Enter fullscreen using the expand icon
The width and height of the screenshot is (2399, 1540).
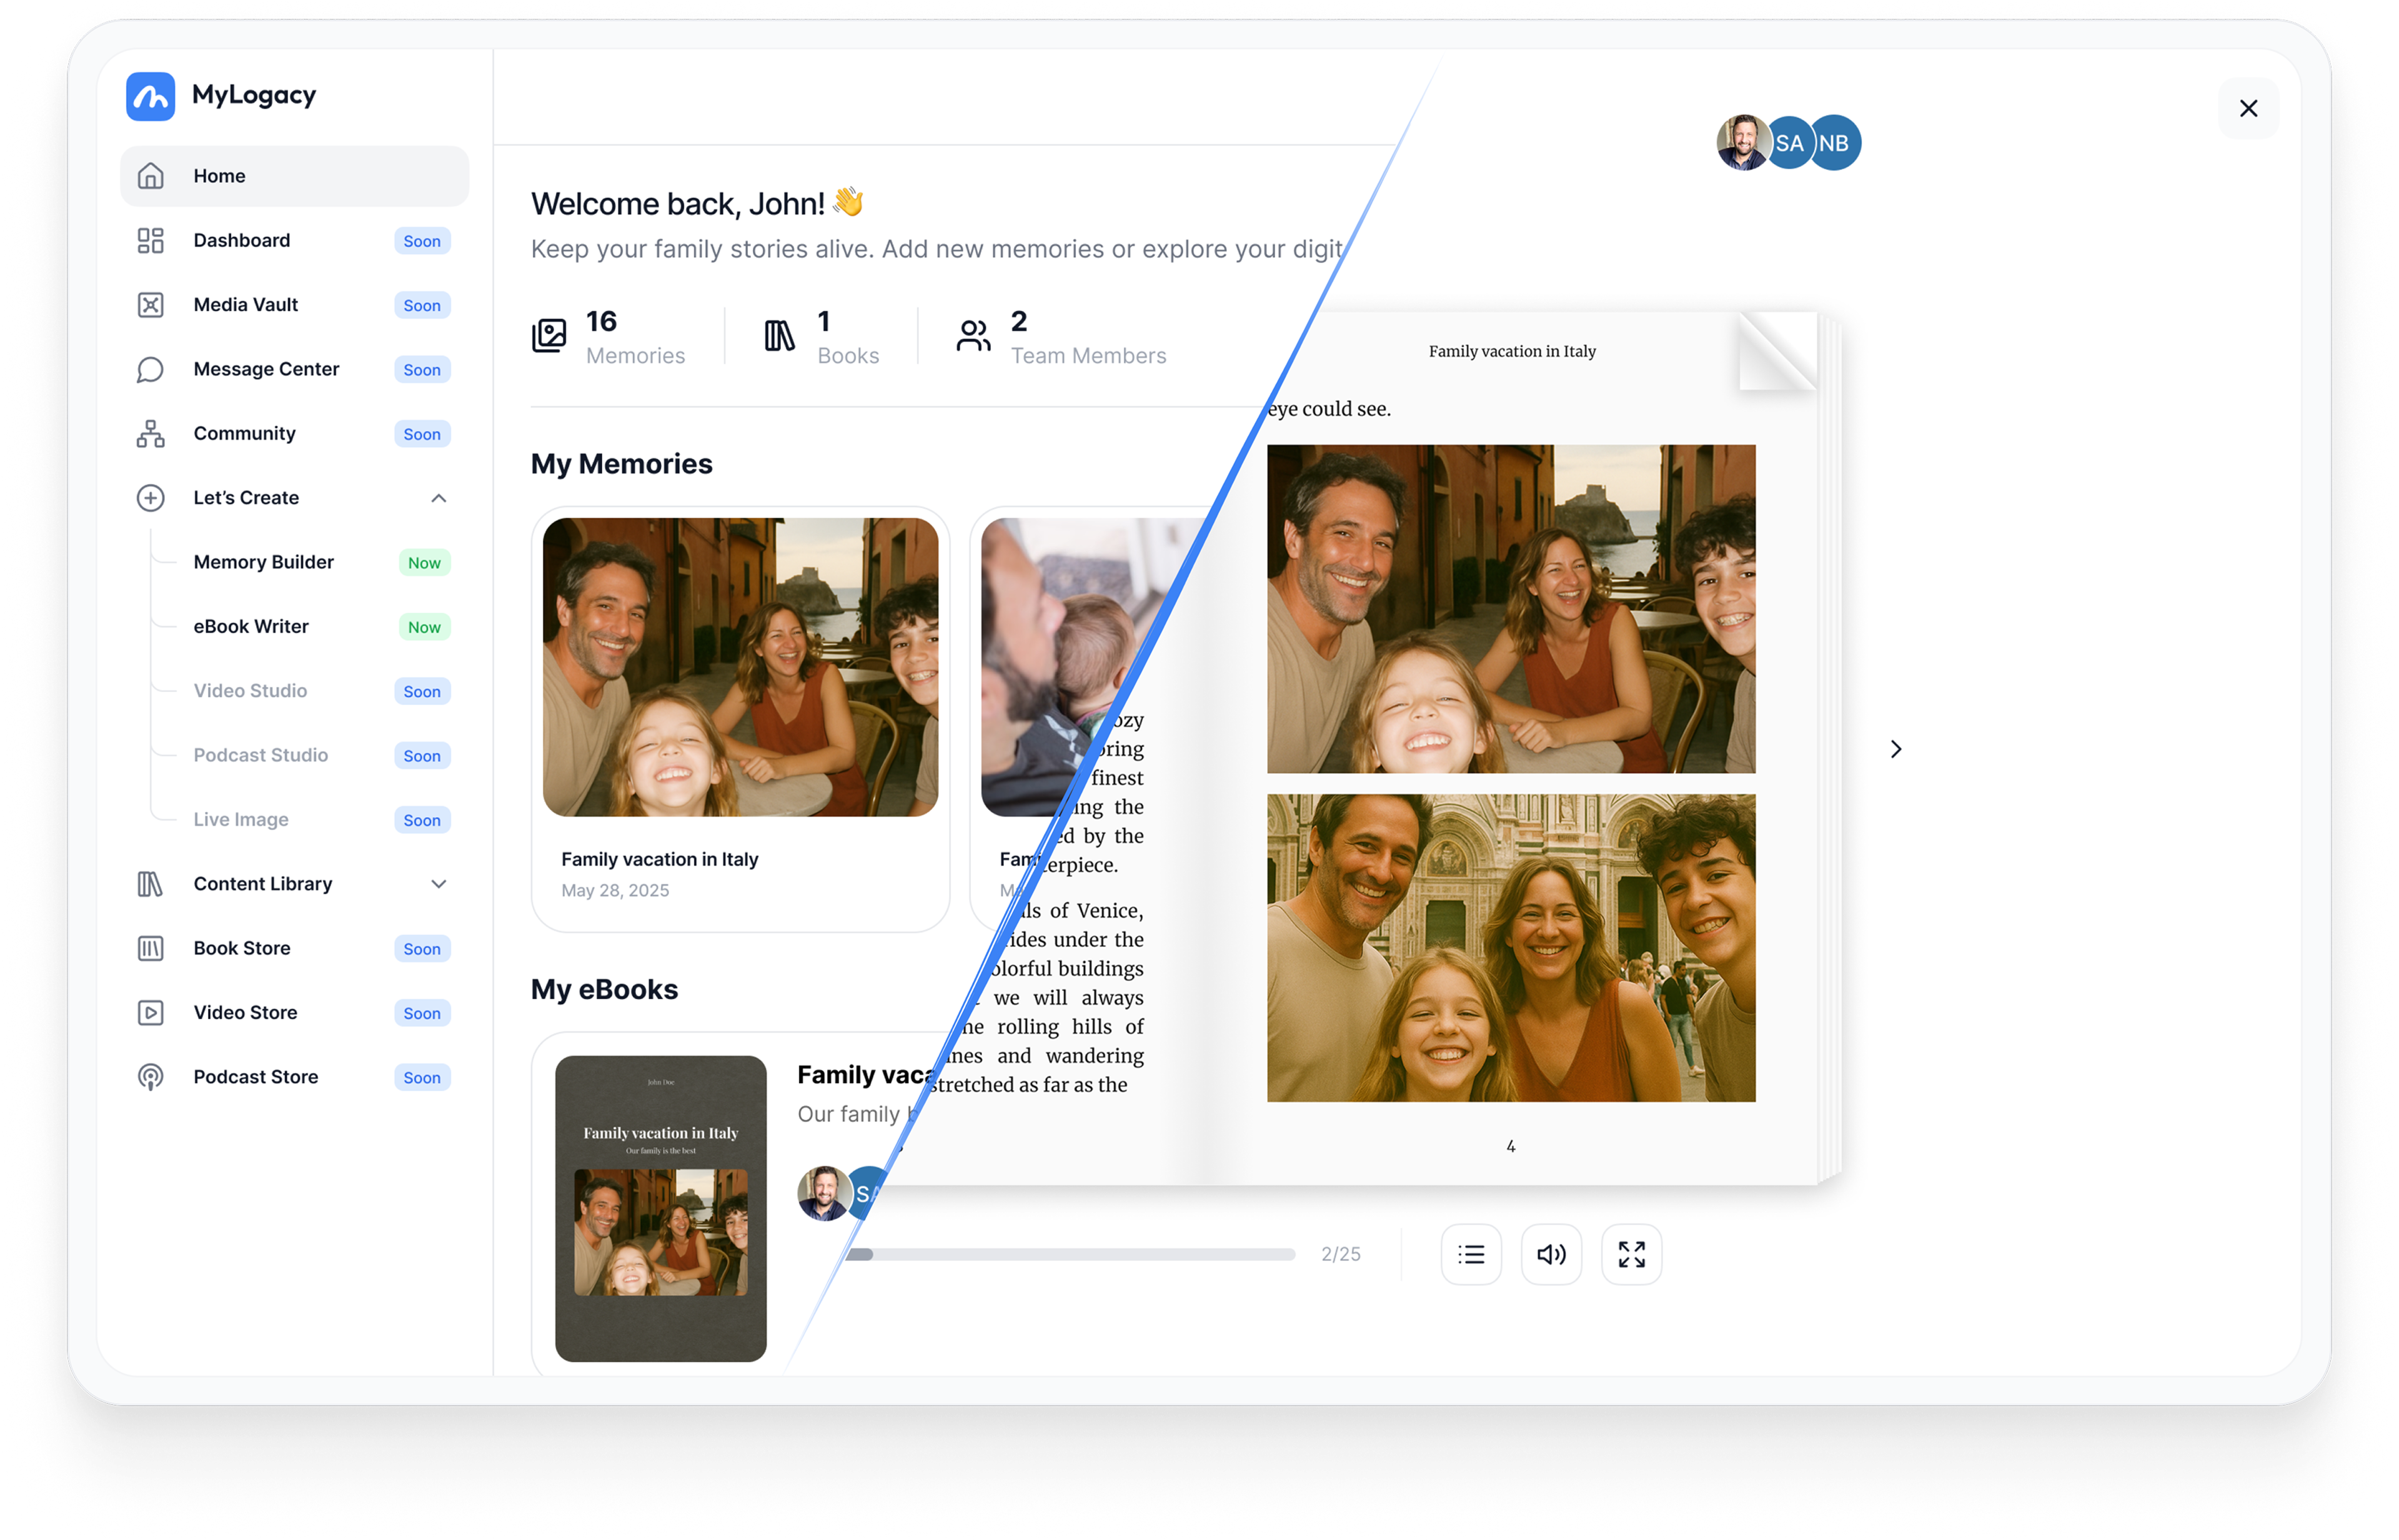1631,1254
